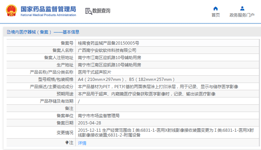This screenshot has height=150, width=261.
Task: Click filing date 2015-04-28
Action: pos(90,123)
